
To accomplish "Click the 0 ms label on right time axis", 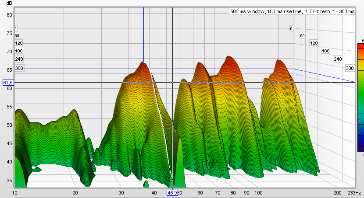I will [x=290, y=29].
